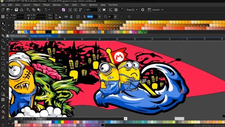Open the Launch dropdown arrow

coord(162,10)
